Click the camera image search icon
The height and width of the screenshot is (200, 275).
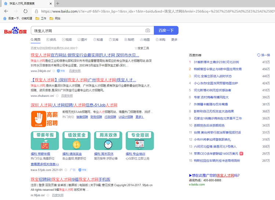[x=148, y=30]
